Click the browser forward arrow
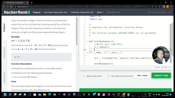The width and height of the screenshot is (175, 98). (x=7, y=7)
